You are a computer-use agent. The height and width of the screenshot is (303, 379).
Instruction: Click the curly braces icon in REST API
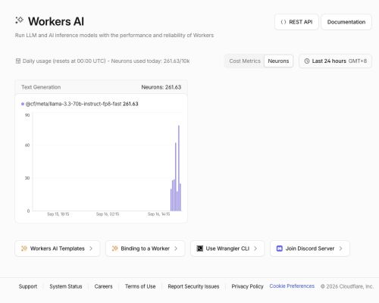283,22
